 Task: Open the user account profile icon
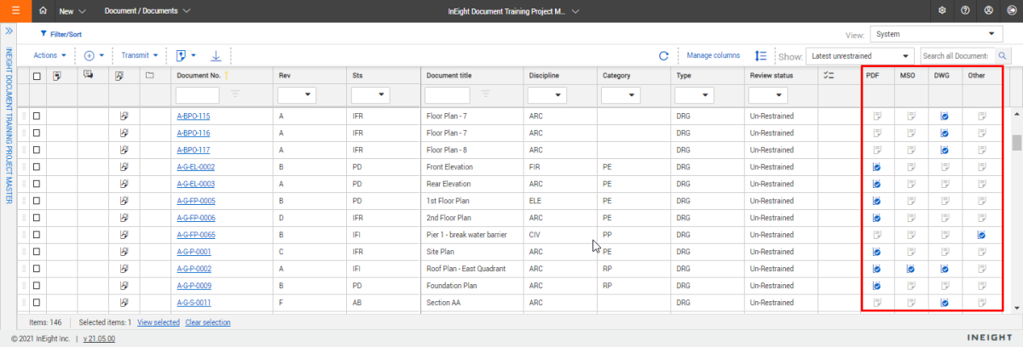pyautogui.click(x=988, y=11)
